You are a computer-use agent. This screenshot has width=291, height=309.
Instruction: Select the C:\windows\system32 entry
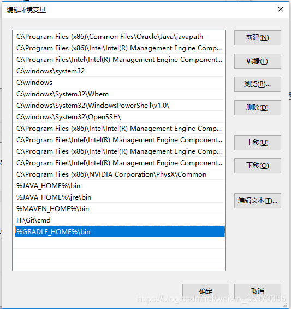point(119,71)
